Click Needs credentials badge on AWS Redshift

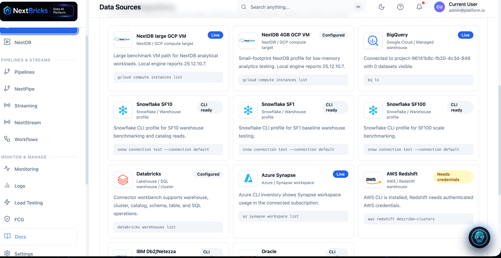coord(453,177)
